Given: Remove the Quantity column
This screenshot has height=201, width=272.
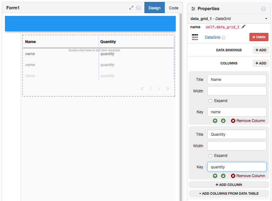Looking at the screenshot, I should (248, 176).
